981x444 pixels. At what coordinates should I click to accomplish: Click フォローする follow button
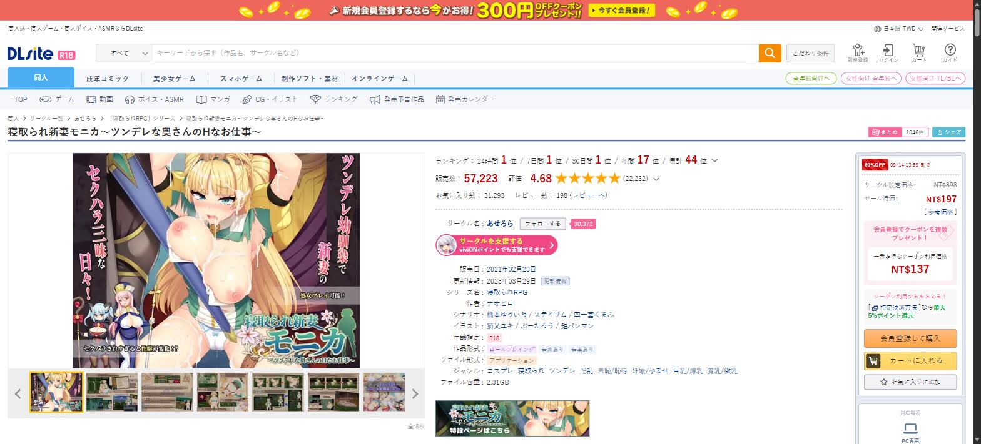click(x=542, y=224)
